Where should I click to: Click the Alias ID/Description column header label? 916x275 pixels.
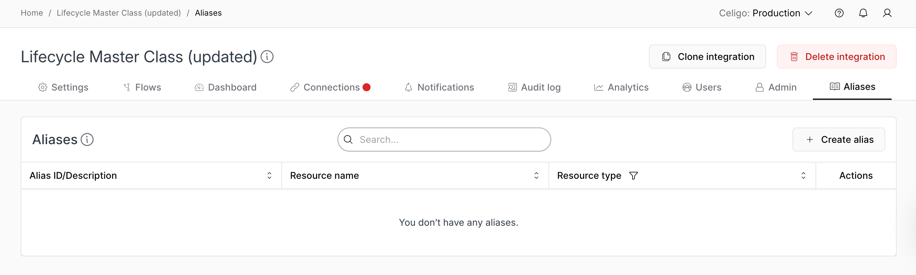73,176
